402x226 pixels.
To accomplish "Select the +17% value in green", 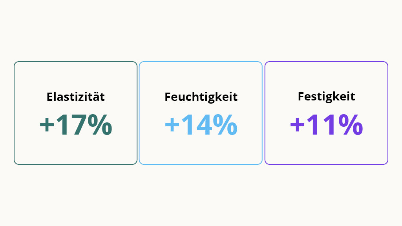I will click(x=76, y=125).
